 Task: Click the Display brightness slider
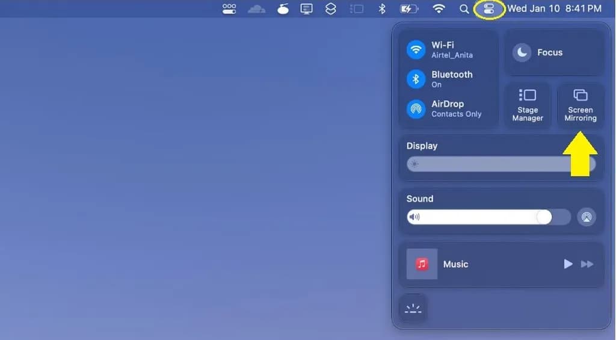500,164
